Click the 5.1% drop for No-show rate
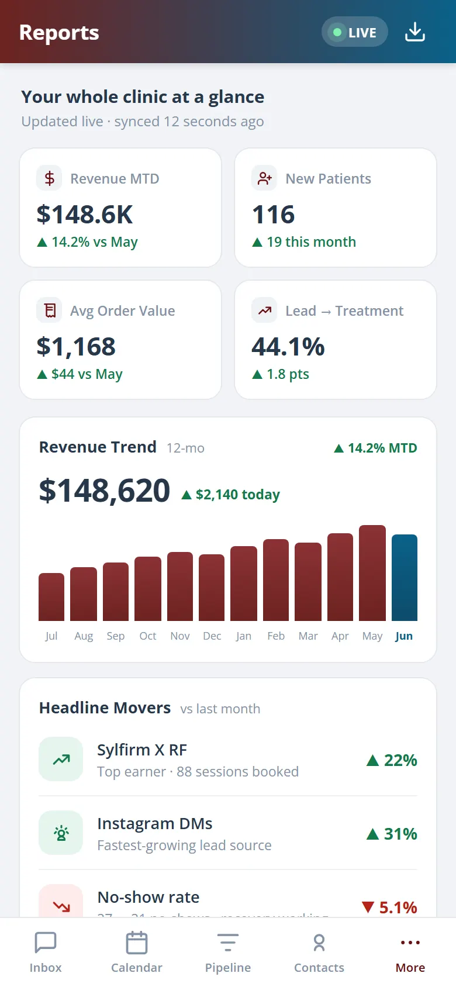The width and height of the screenshot is (456, 987). [x=389, y=907]
